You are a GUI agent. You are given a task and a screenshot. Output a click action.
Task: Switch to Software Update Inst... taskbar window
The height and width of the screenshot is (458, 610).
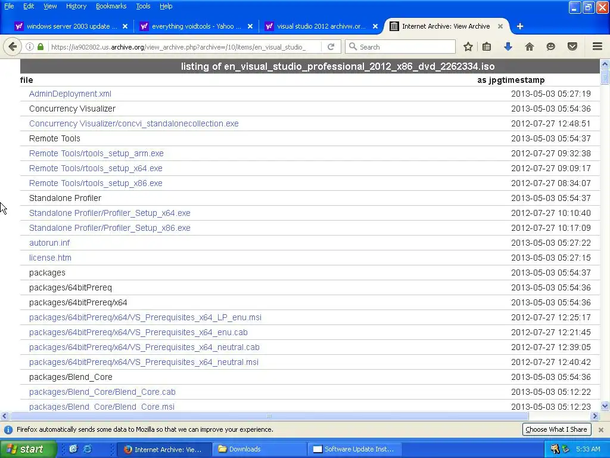(x=355, y=449)
